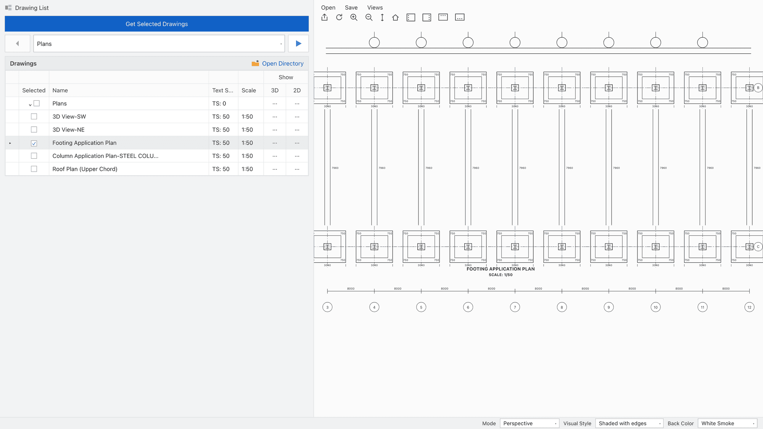Zoom out with the magnifier minus icon
The image size is (763, 429).
(369, 17)
